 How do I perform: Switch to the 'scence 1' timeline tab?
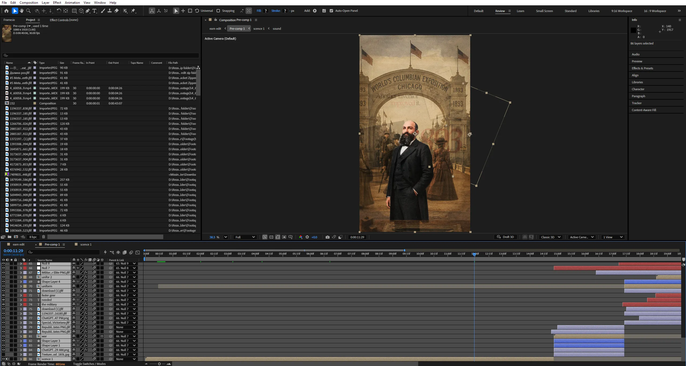pyautogui.click(x=86, y=244)
